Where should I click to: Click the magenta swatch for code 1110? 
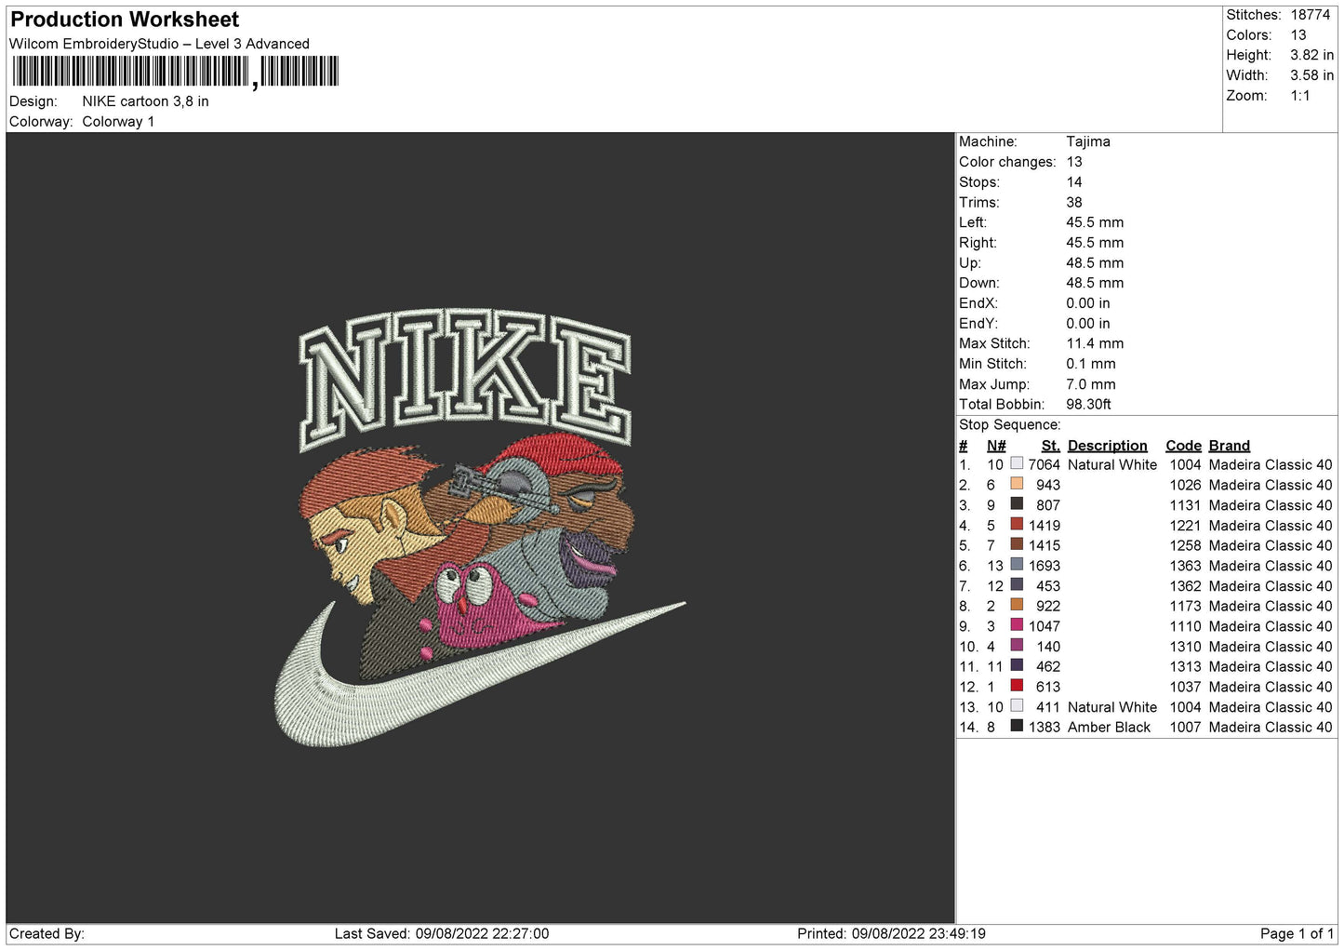[1017, 625]
